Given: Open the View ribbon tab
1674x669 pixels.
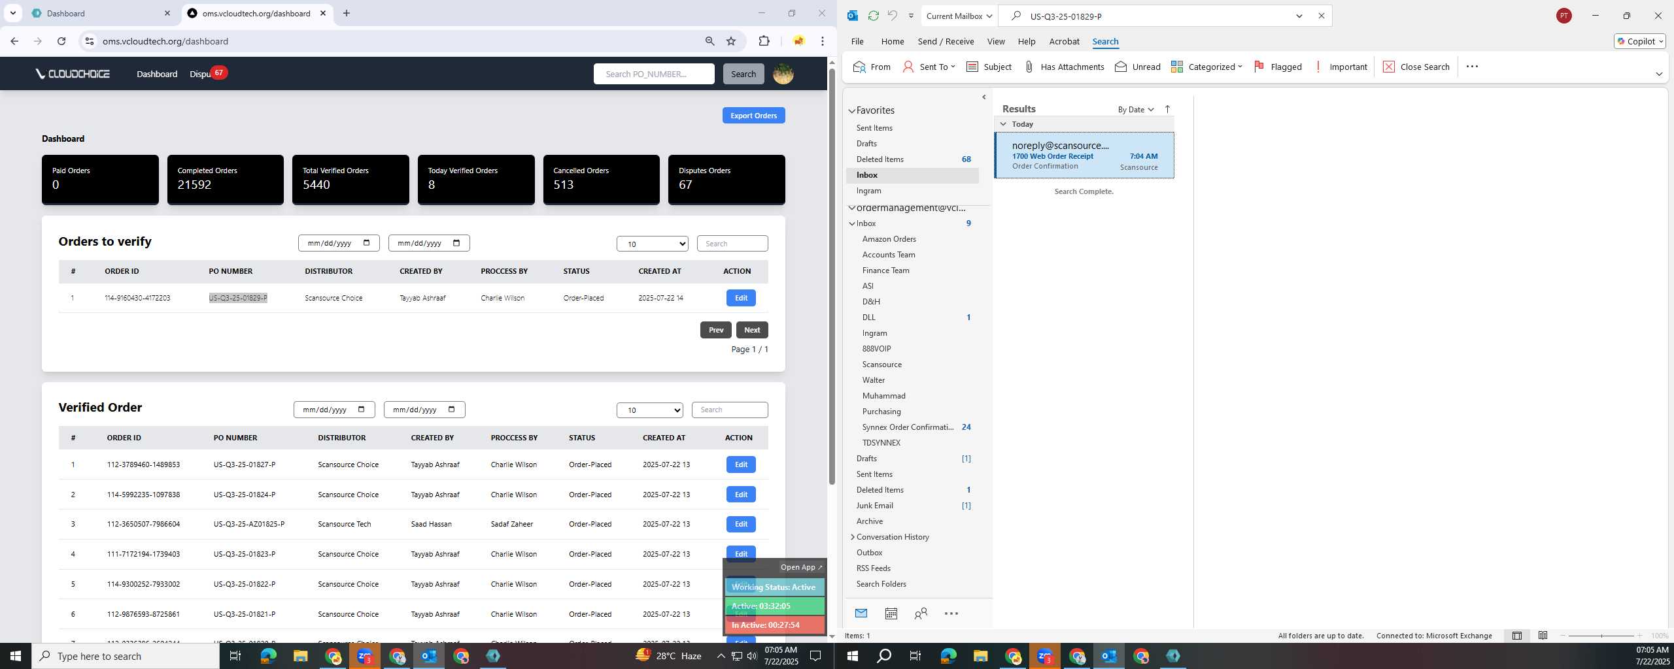Looking at the screenshot, I should (996, 41).
